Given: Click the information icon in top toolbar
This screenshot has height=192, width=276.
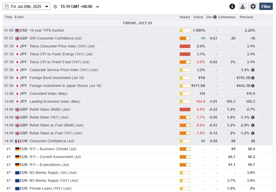Looking at the screenshot, I should pos(232,6).
